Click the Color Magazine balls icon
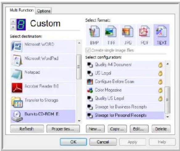 (90, 90)
